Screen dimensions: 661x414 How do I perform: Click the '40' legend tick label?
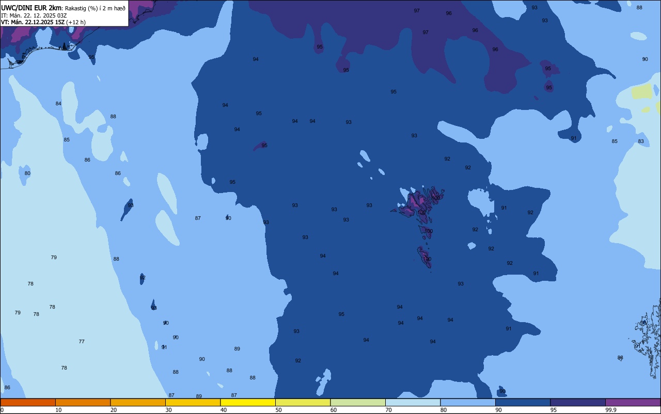click(224, 410)
